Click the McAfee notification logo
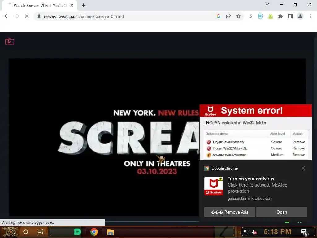317x238 pixels. [214, 186]
